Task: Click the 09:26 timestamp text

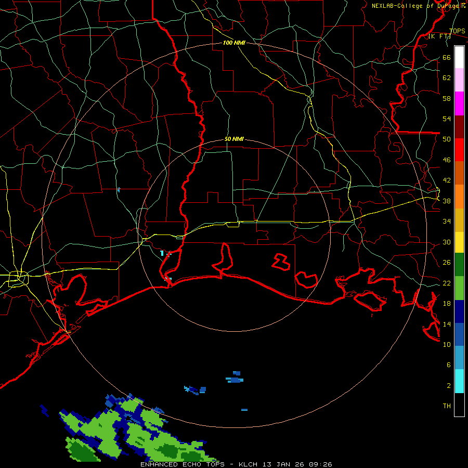Action: pyautogui.click(x=320, y=464)
